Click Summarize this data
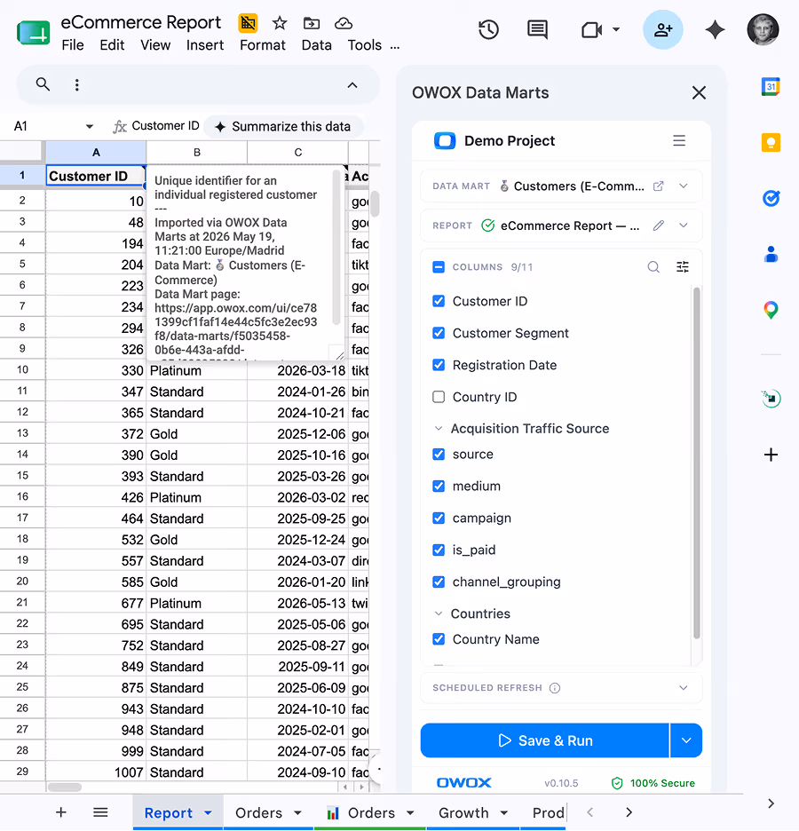 [283, 127]
